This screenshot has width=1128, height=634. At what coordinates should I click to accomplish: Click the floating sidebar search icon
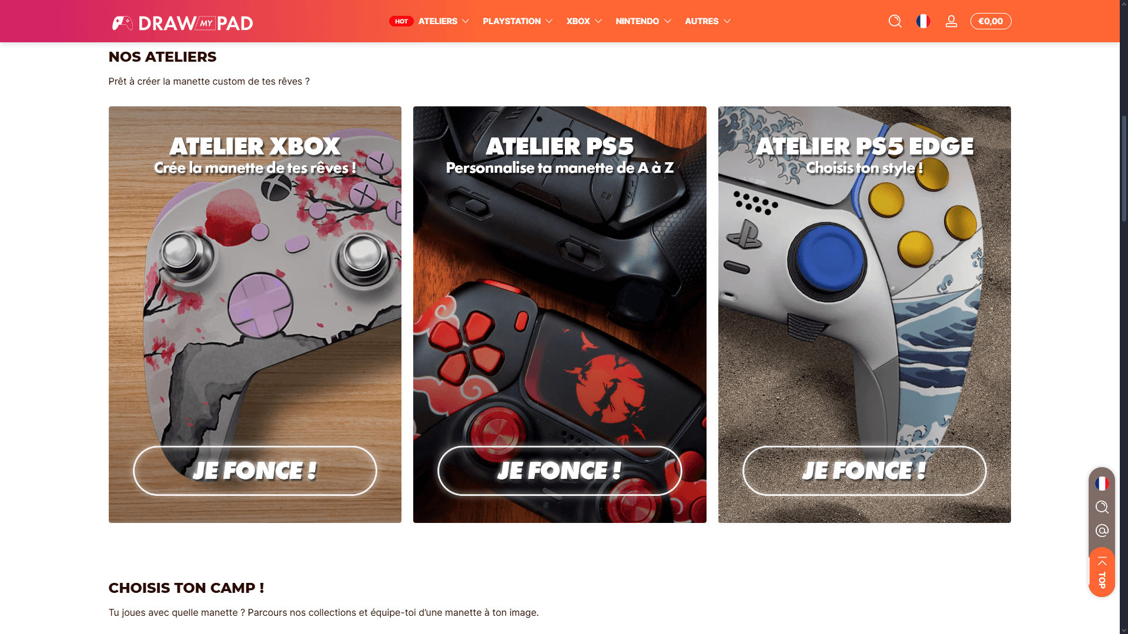[x=1102, y=507]
